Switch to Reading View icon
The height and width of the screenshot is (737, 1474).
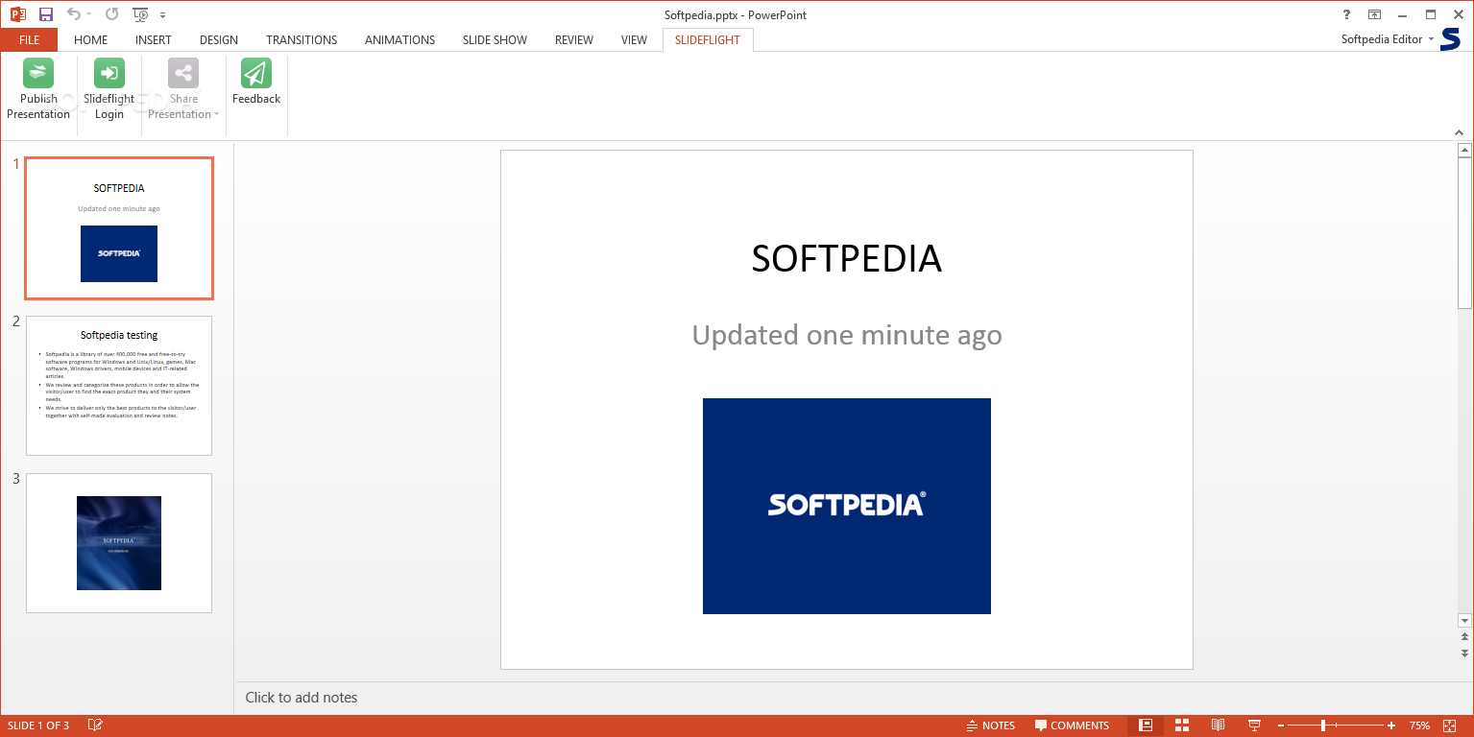pos(1218,725)
